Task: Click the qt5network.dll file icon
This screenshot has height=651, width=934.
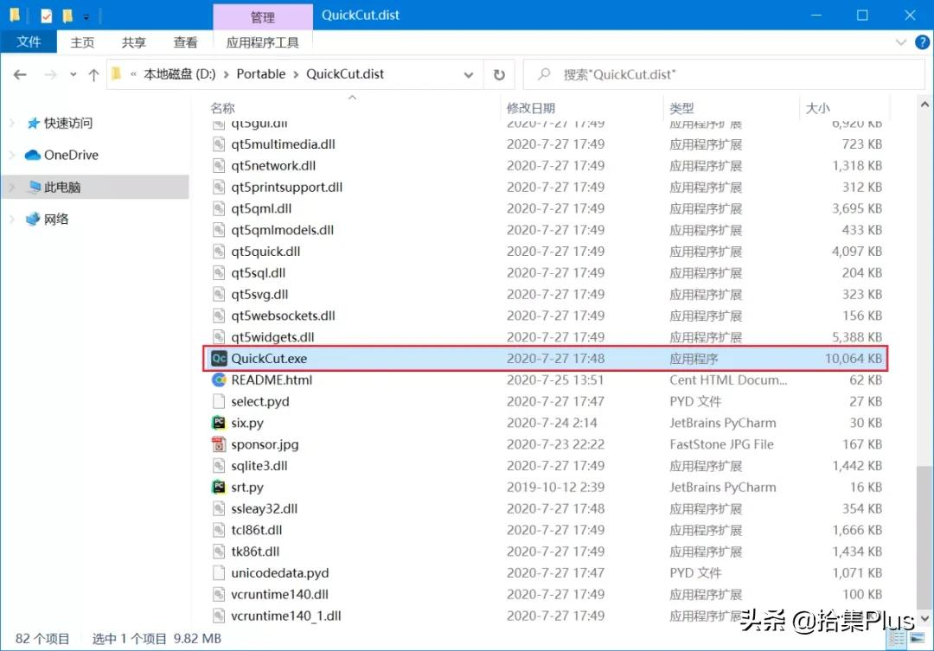Action: [x=219, y=166]
